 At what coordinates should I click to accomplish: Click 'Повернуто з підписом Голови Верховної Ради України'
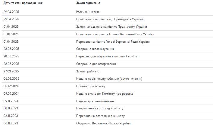coord(115,34)
